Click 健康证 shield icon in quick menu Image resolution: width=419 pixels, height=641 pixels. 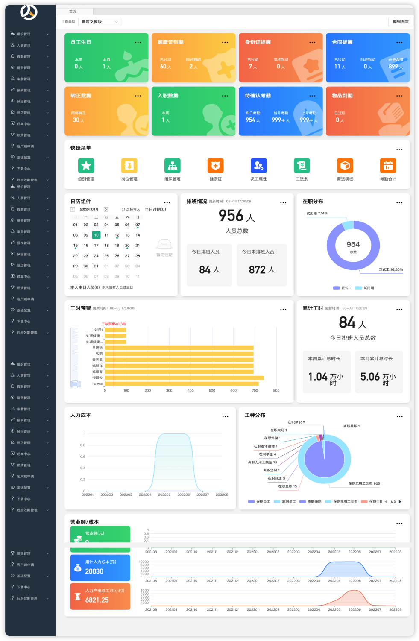(x=215, y=166)
